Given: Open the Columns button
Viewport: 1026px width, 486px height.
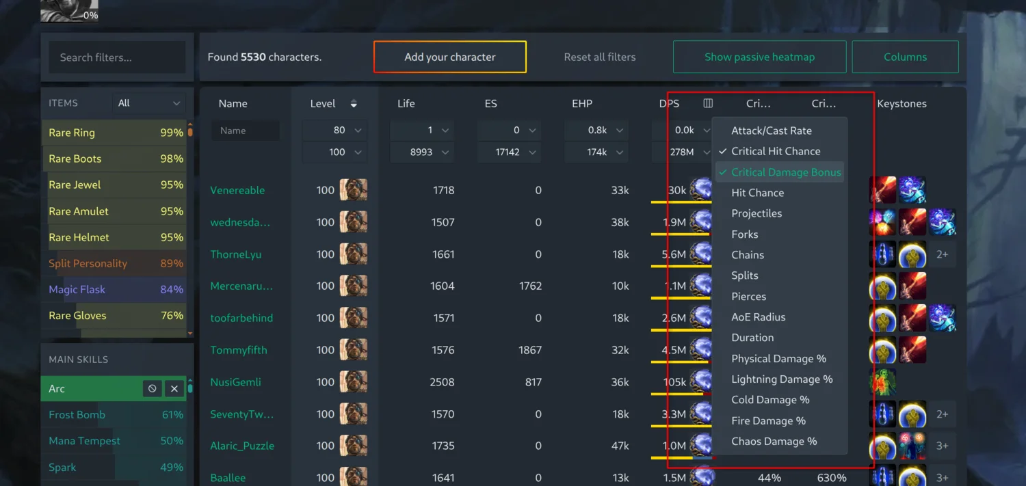Looking at the screenshot, I should point(906,57).
